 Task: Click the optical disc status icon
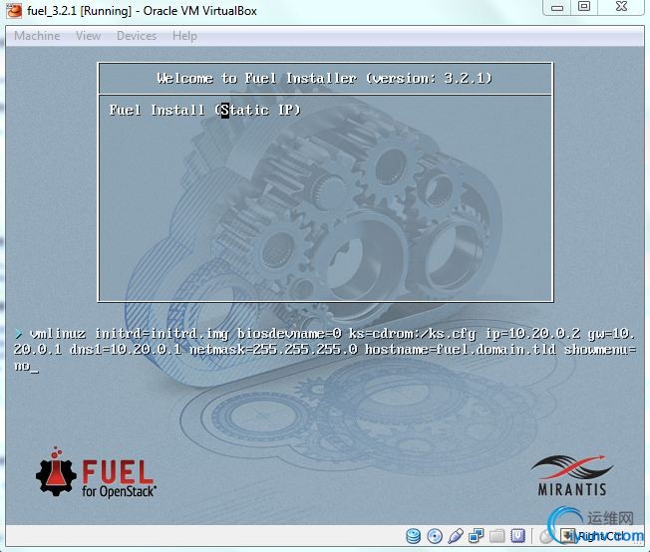435,536
